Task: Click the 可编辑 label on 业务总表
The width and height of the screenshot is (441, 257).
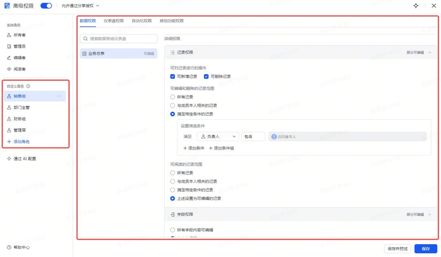Action: point(149,54)
